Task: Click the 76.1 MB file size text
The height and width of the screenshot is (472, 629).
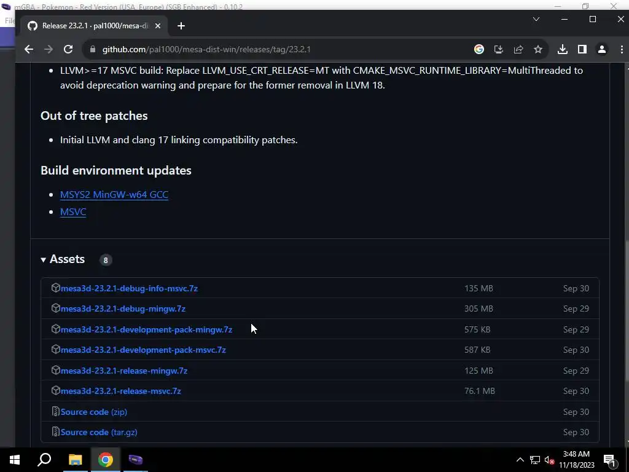Action: (479, 391)
